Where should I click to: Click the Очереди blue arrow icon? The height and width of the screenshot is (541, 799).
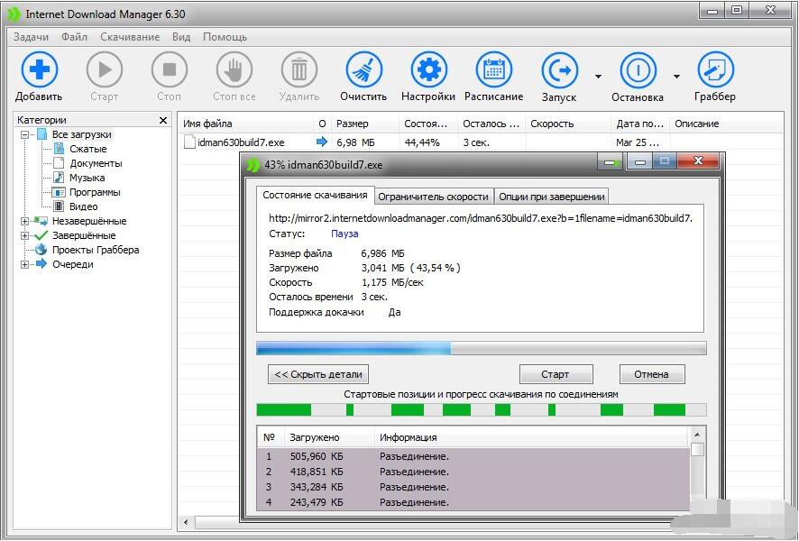[x=41, y=264]
